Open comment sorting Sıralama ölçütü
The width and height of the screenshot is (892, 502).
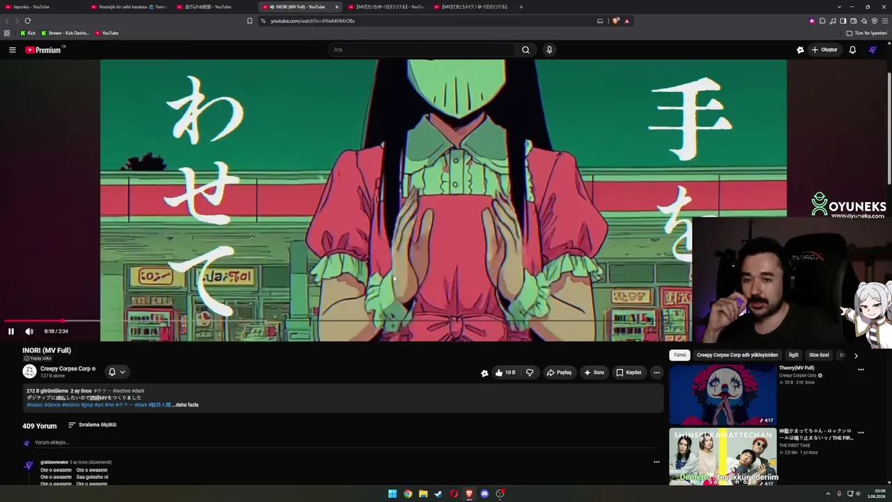click(x=92, y=425)
